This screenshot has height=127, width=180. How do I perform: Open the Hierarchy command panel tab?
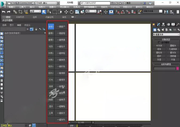pyautogui.click(x=163, y=24)
